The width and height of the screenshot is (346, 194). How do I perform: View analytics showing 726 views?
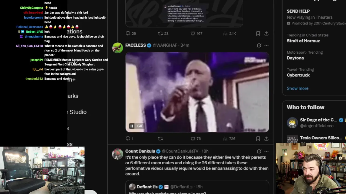pos(229,138)
